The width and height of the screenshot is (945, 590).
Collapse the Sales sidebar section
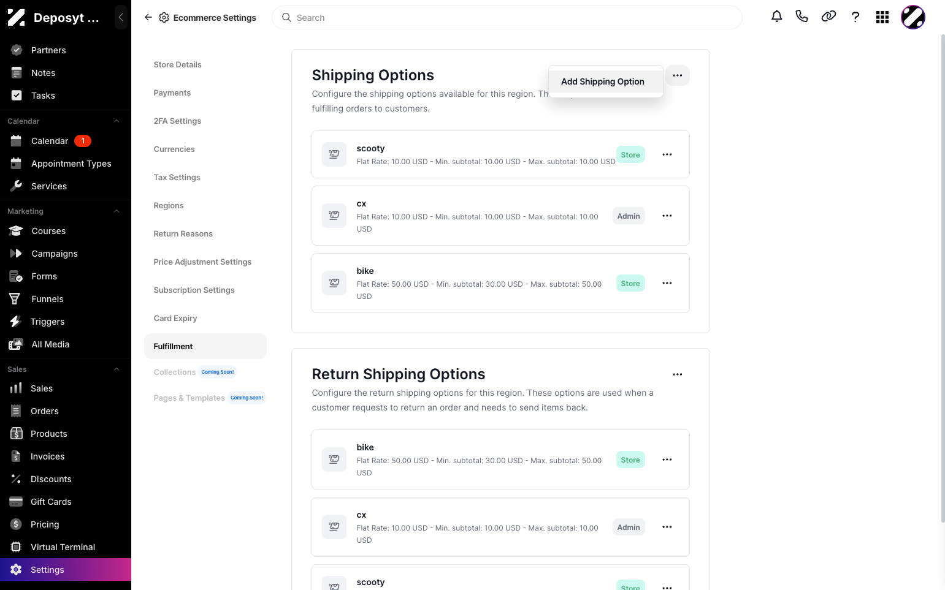(117, 369)
